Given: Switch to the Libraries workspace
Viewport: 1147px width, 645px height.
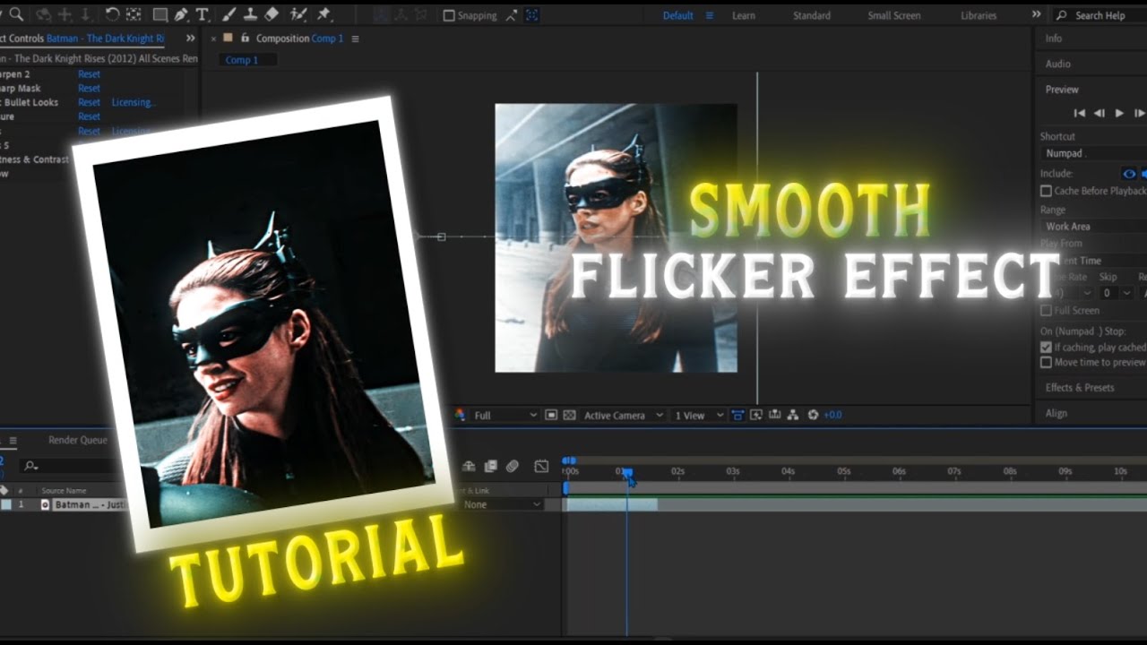Looking at the screenshot, I should (979, 15).
